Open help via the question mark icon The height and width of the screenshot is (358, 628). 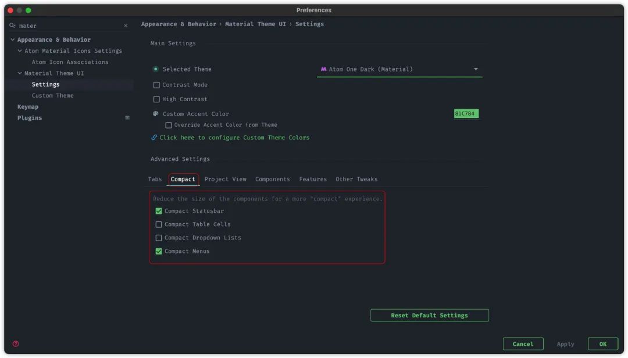pos(16,344)
